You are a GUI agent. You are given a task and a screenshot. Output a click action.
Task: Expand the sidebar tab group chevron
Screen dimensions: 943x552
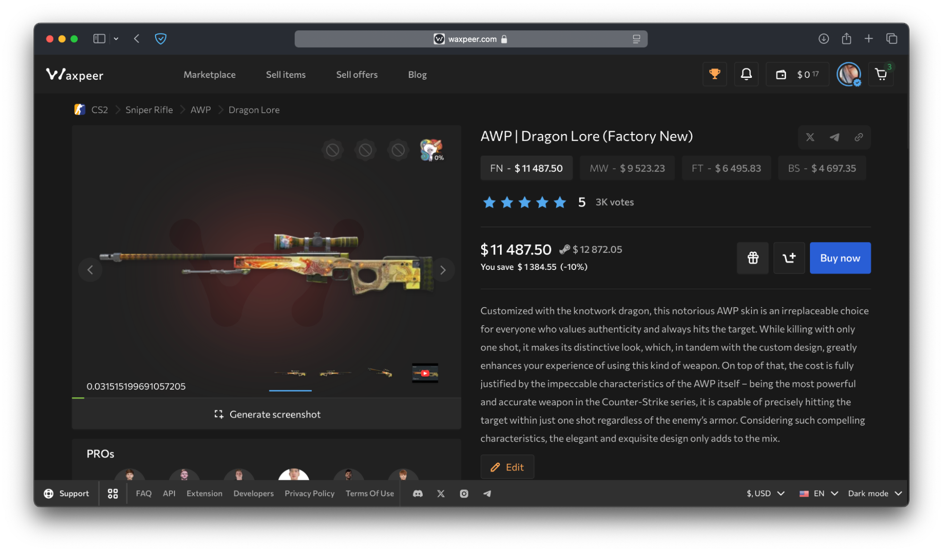116,39
